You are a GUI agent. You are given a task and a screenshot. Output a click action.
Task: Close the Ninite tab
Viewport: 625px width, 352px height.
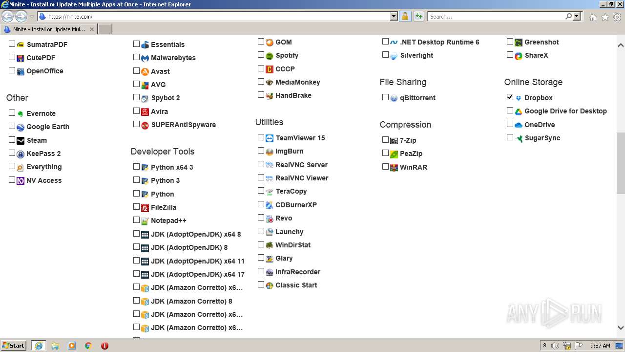pyautogui.click(x=91, y=29)
